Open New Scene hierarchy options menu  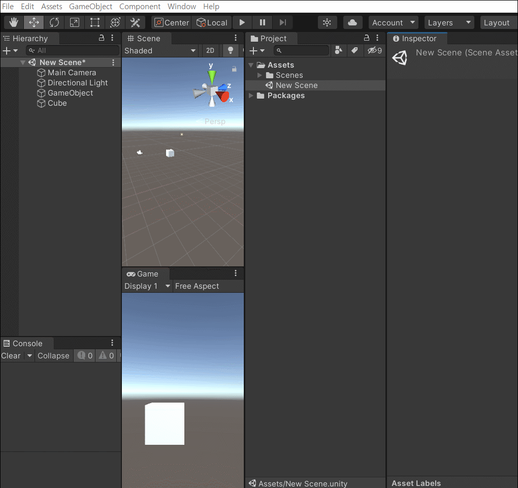113,63
